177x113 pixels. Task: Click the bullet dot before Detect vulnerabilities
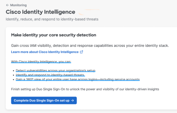(x=14, y=71)
